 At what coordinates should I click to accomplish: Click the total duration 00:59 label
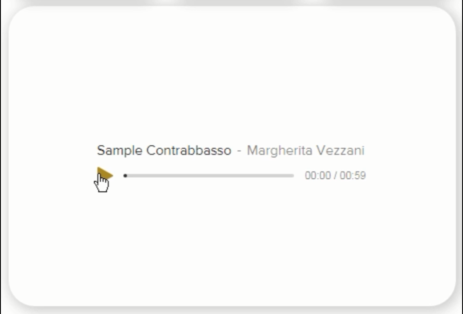(353, 176)
